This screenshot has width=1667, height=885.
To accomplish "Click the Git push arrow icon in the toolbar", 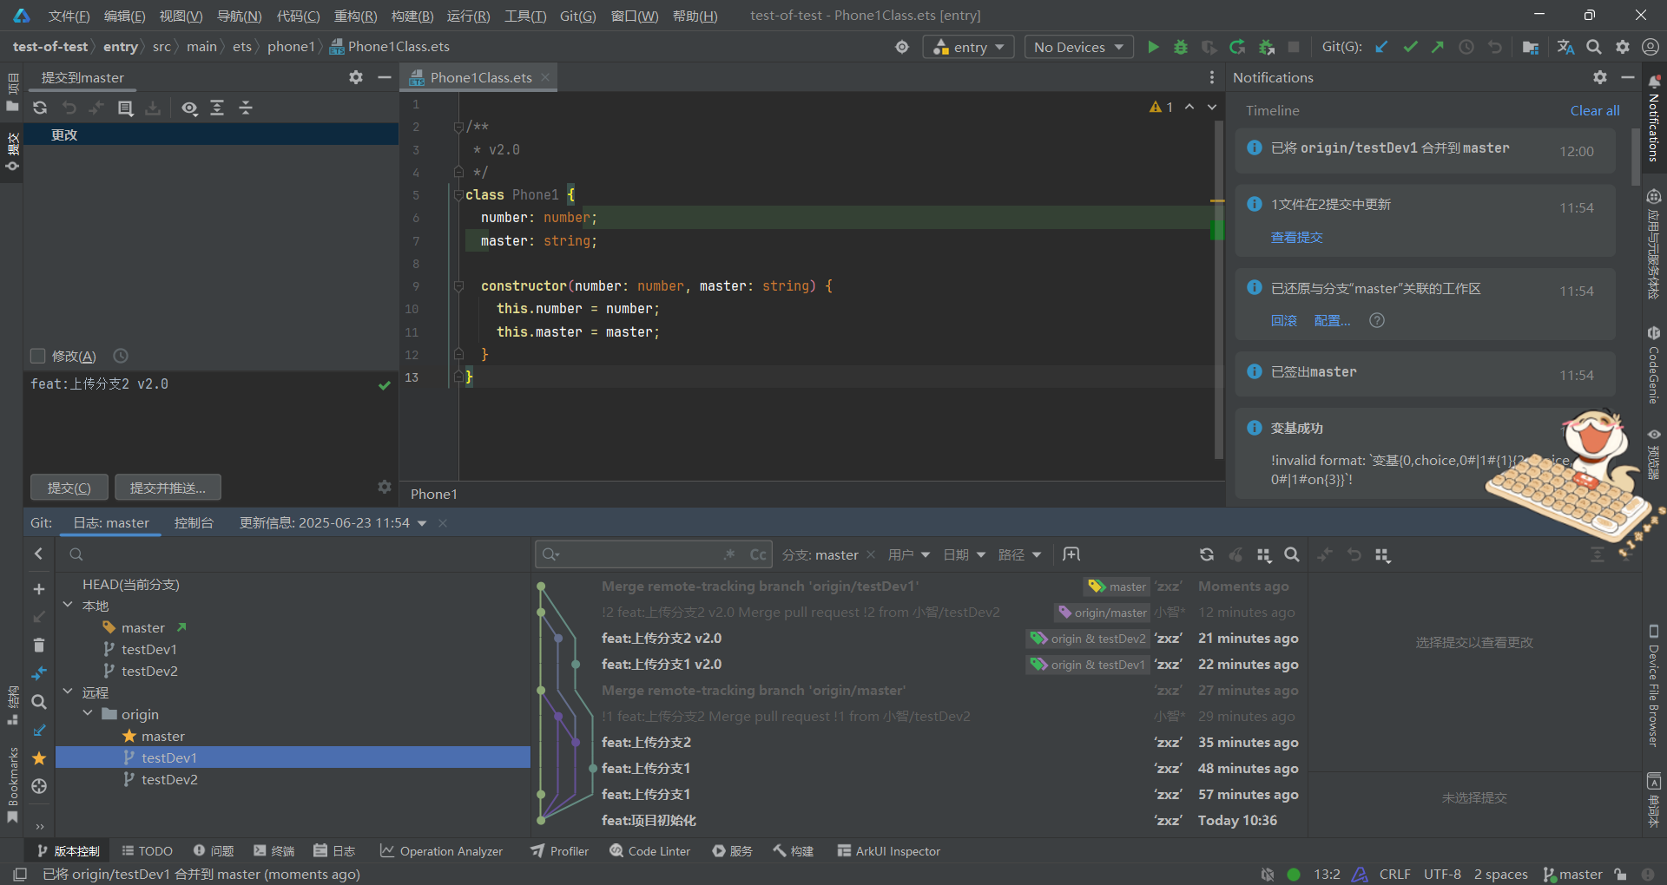I will click(x=1438, y=47).
